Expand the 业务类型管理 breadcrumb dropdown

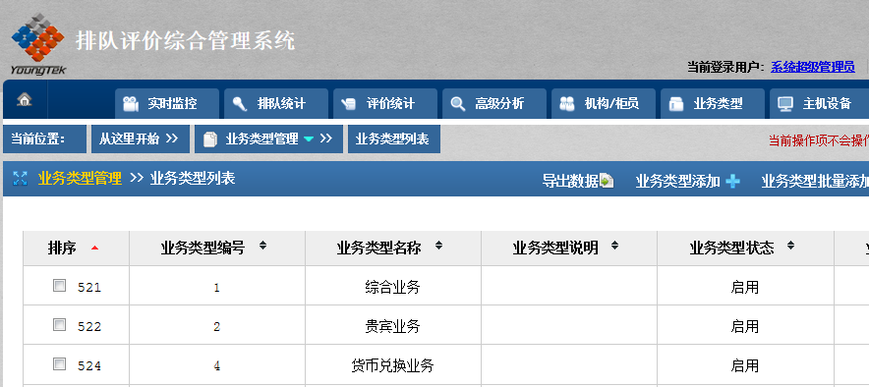[x=309, y=138]
